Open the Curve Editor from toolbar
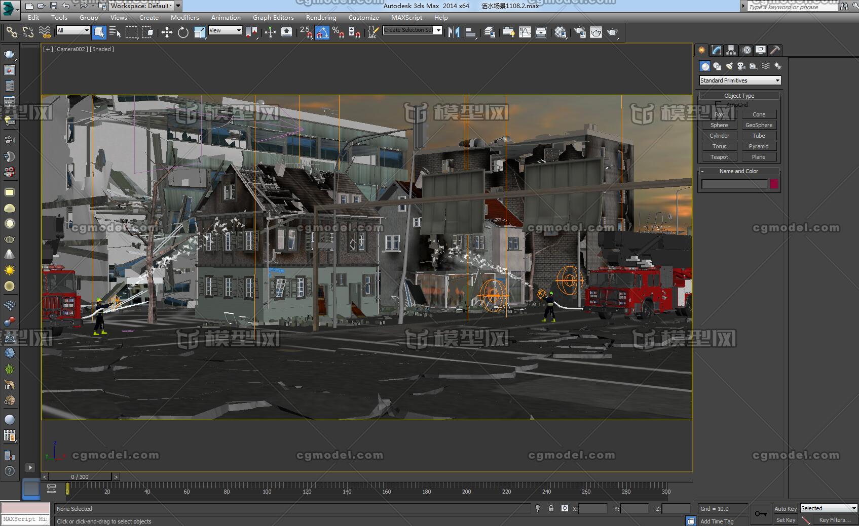The height and width of the screenshot is (526, 859). (525, 32)
